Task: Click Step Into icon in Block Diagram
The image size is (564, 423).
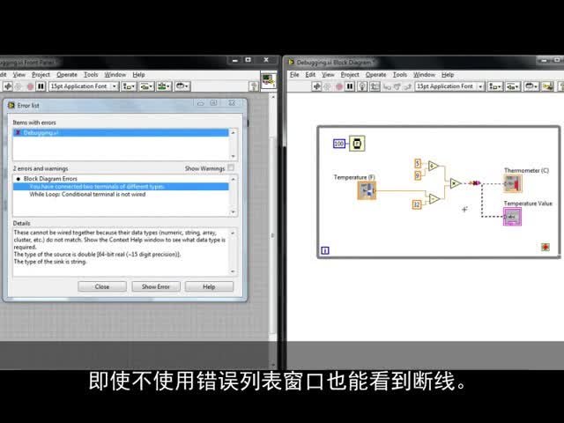Action: coord(387,86)
